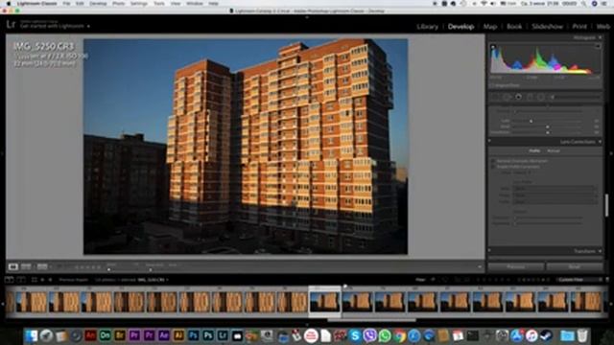This screenshot has width=614, height=345.
Task: Collapse the Histogram panel
Action: pos(601,37)
